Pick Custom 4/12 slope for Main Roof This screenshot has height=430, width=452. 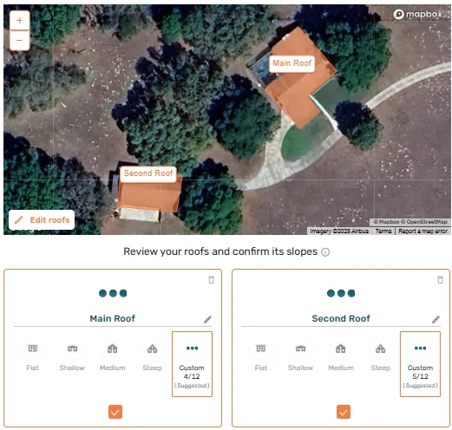pyautogui.click(x=192, y=364)
